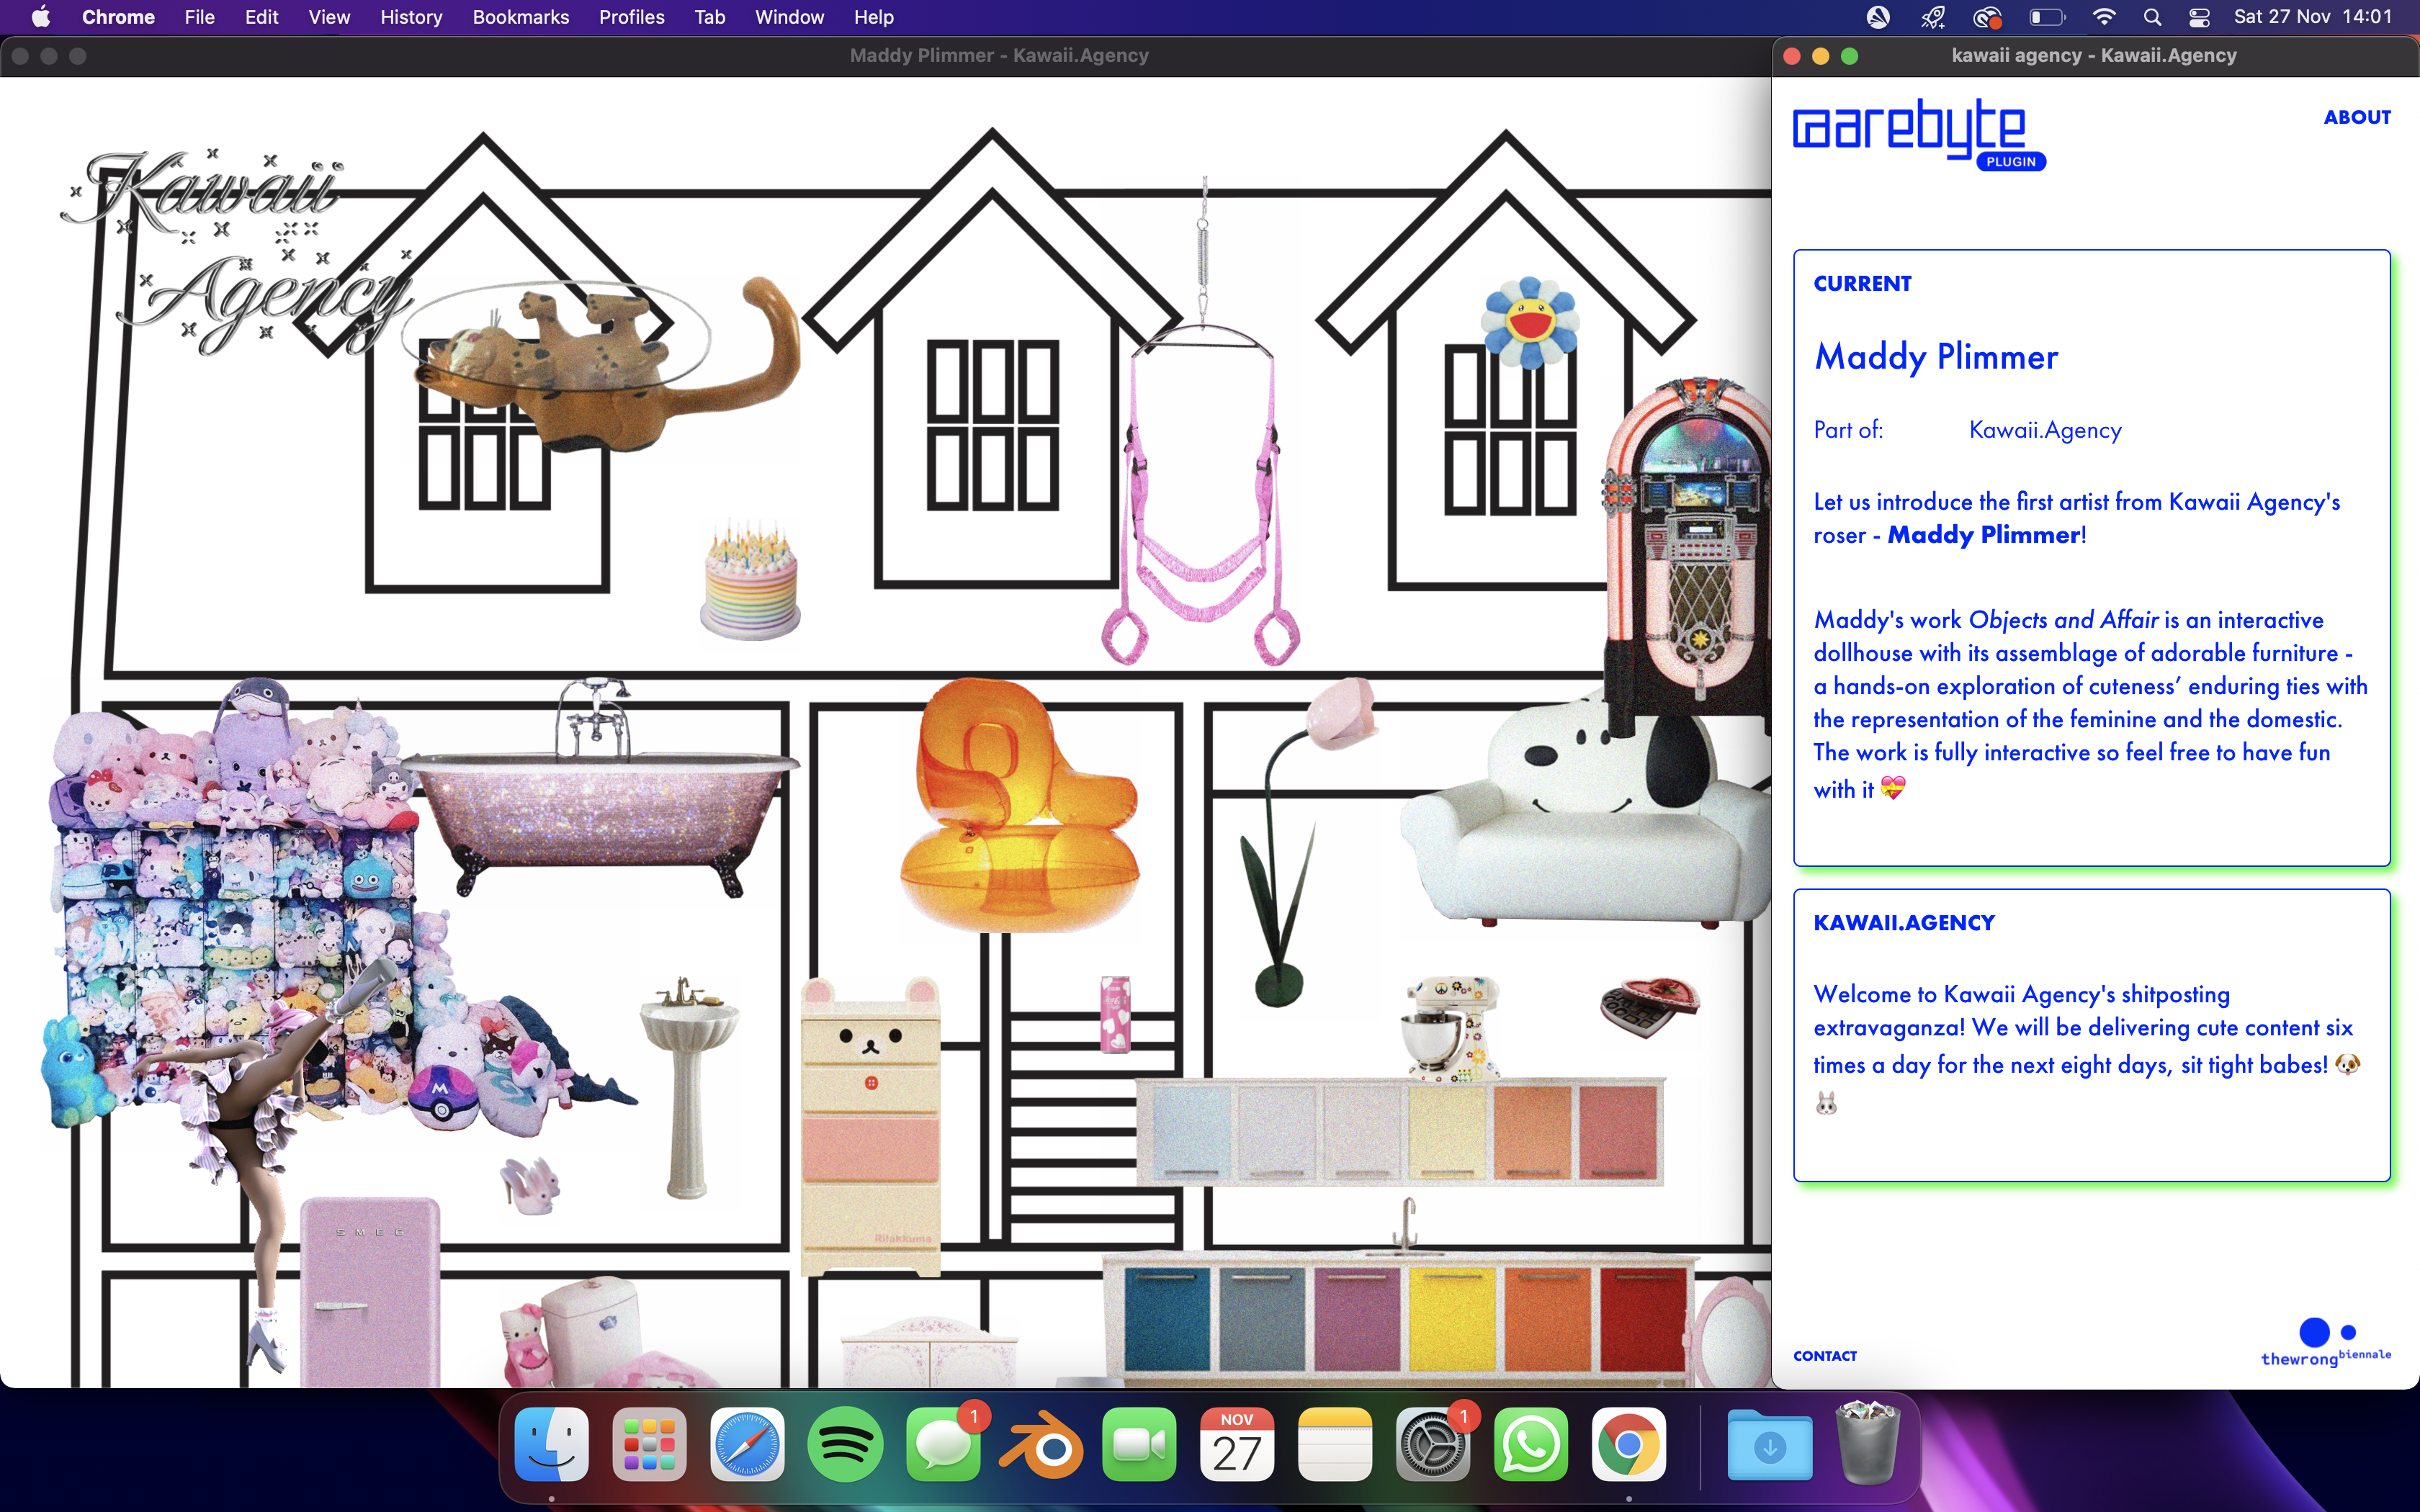Open the Window menu
Screen dimensions: 2420x1512
pos(789,17)
